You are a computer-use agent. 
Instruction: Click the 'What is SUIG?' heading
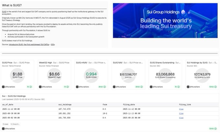(x=12, y=5)
